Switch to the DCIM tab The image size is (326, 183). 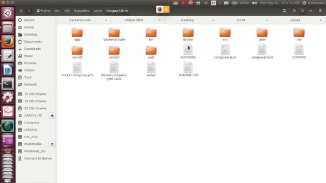pyautogui.click(x=241, y=20)
